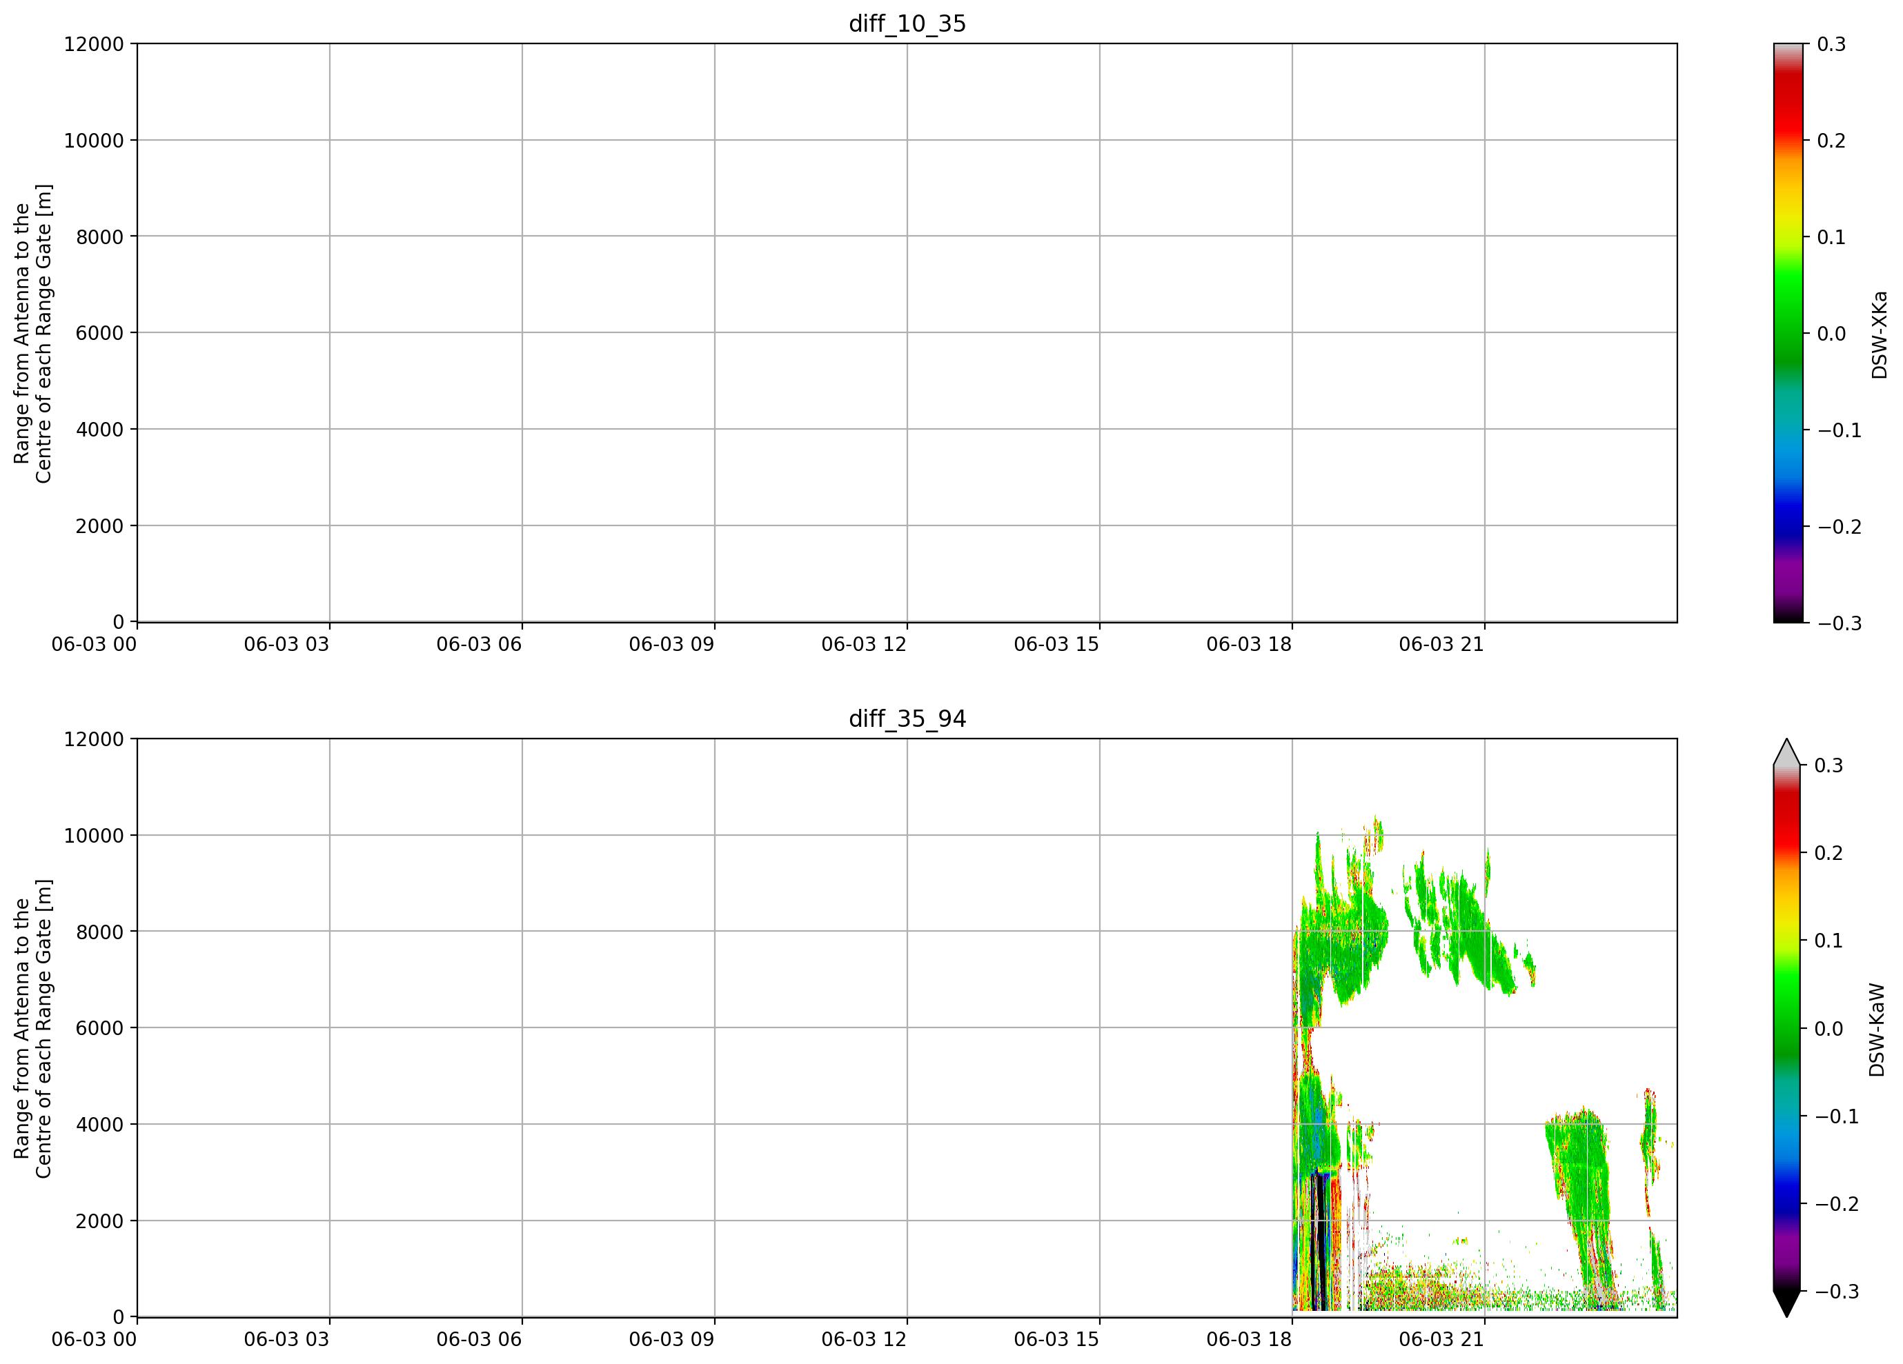This screenshot has height=1364, width=1903.
Task: Click the 2000 y-tick in the diff_35_94 plot
Action: click(x=100, y=1221)
